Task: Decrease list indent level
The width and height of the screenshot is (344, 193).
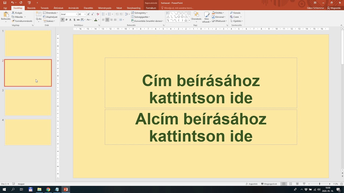Action: [x=117, y=14]
